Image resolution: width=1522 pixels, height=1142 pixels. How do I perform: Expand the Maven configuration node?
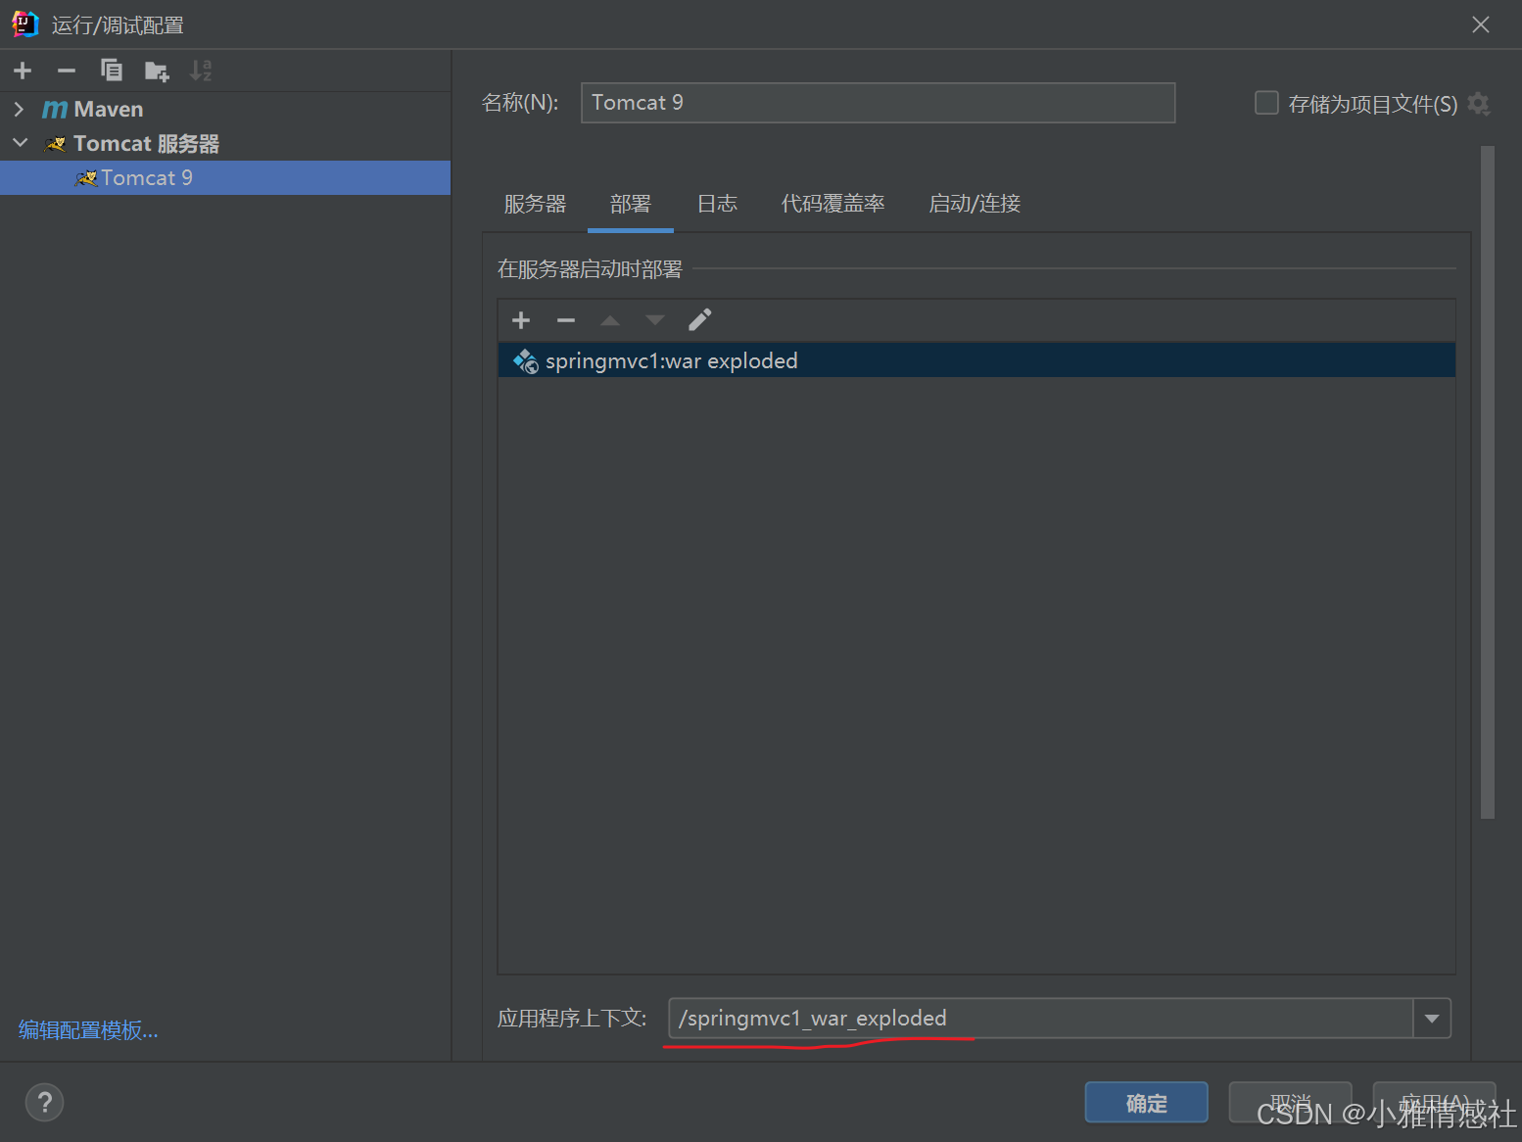(x=19, y=109)
